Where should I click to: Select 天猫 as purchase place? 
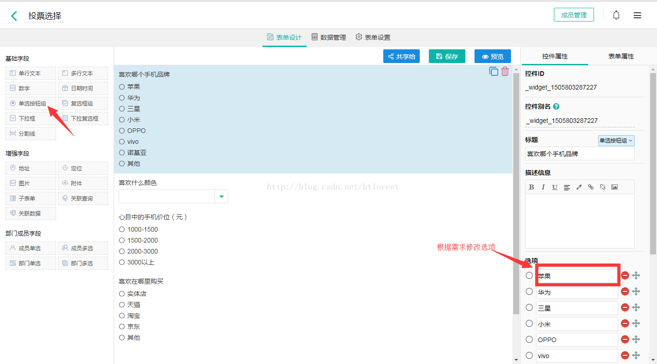(x=122, y=305)
